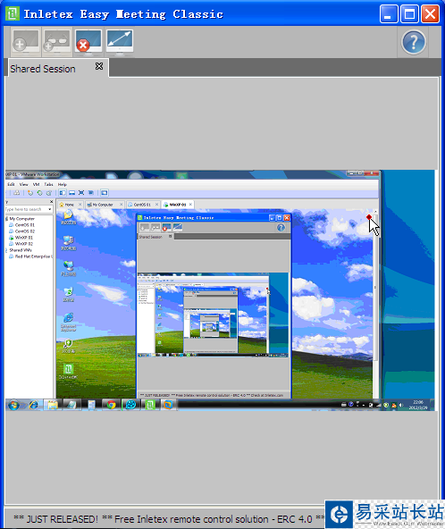Click VMware Unity mode toolbar icon
Screen dimensions: 445x529
pyautogui.click(x=91, y=193)
